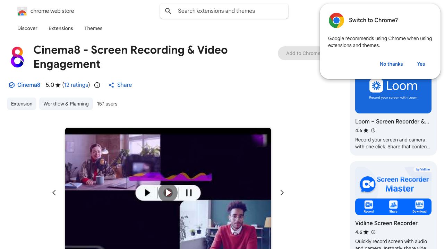This screenshot has height=249, width=444.
Task: Open the 12 ratings link
Action: [x=76, y=85]
